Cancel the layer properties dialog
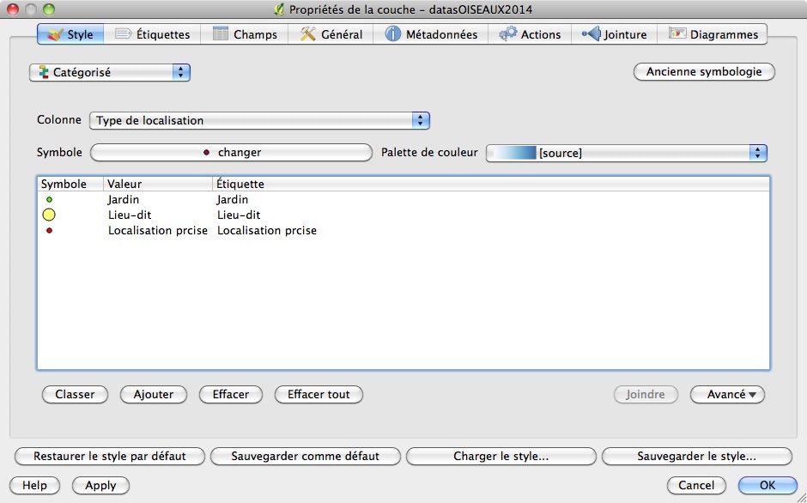Viewport: 807px width, 503px height. click(696, 486)
